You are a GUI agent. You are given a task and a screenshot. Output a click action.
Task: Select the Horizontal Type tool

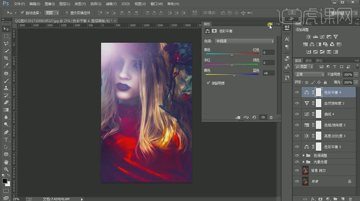pyautogui.click(x=6, y=139)
